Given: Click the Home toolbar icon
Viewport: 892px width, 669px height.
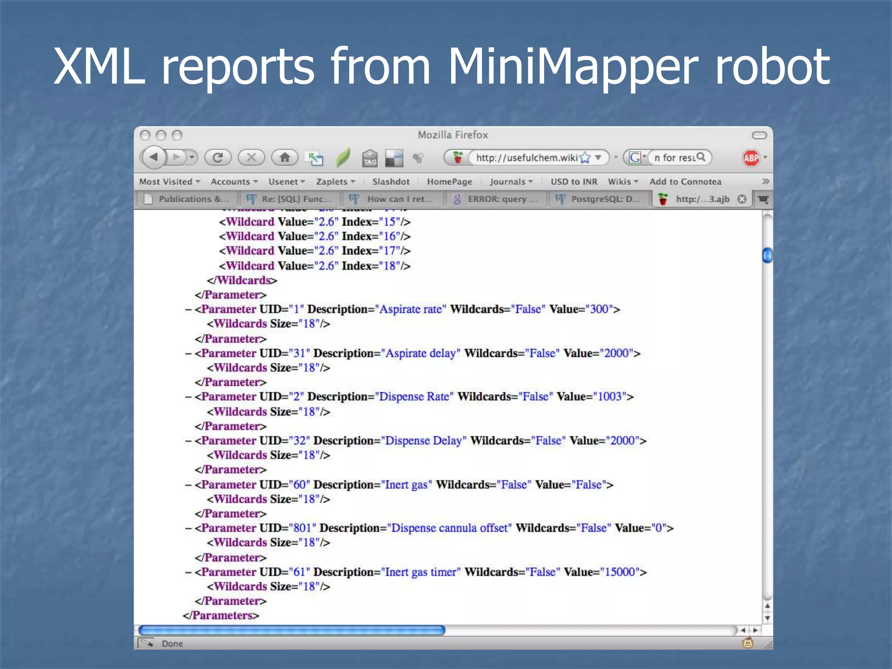Looking at the screenshot, I should (x=284, y=158).
